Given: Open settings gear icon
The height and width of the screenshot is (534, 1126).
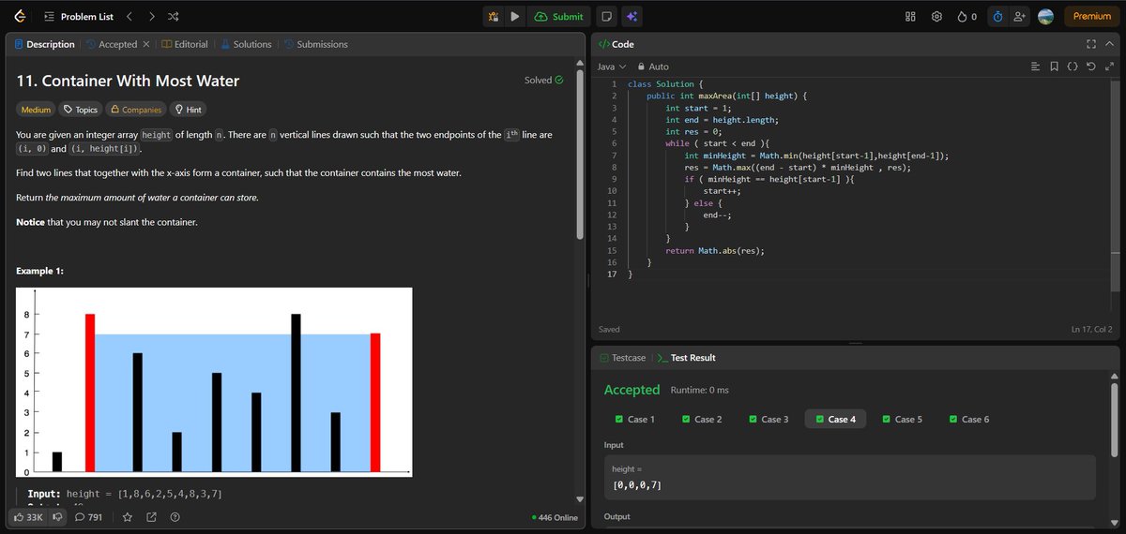Looking at the screenshot, I should (936, 16).
